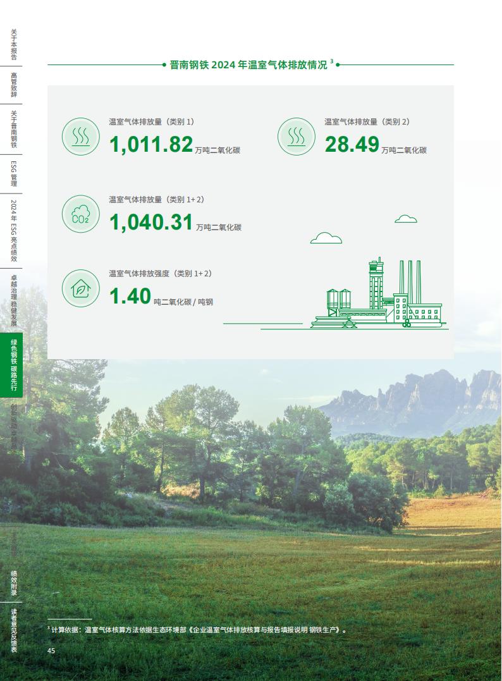Jump to the 绩效附录 sidebar tab
The width and height of the screenshot is (502, 681).
coord(14,583)
